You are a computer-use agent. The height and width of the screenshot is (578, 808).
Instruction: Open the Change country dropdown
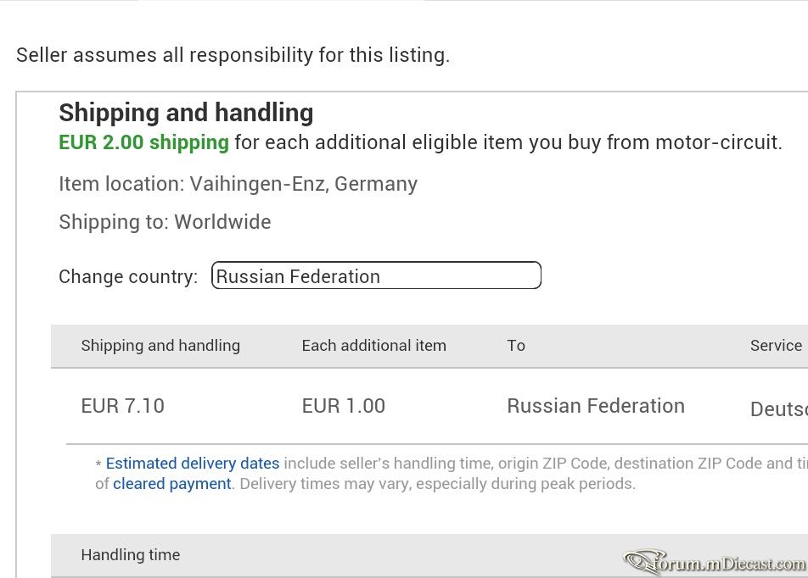pos(376,275)
